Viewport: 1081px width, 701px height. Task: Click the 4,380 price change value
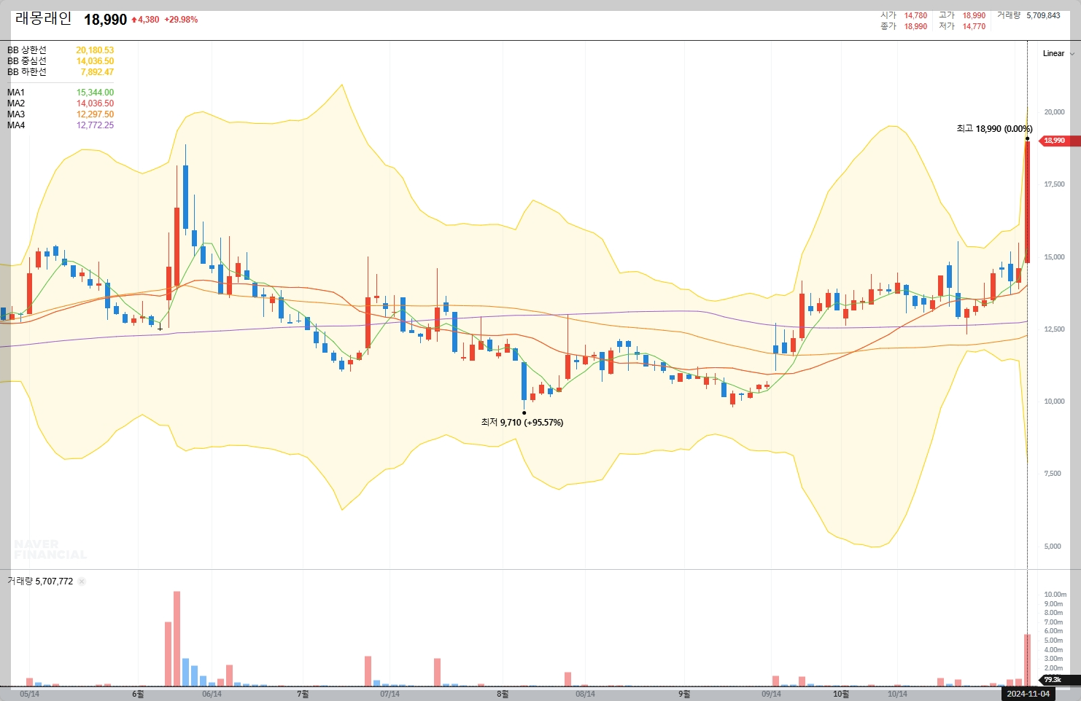(148, 20)
